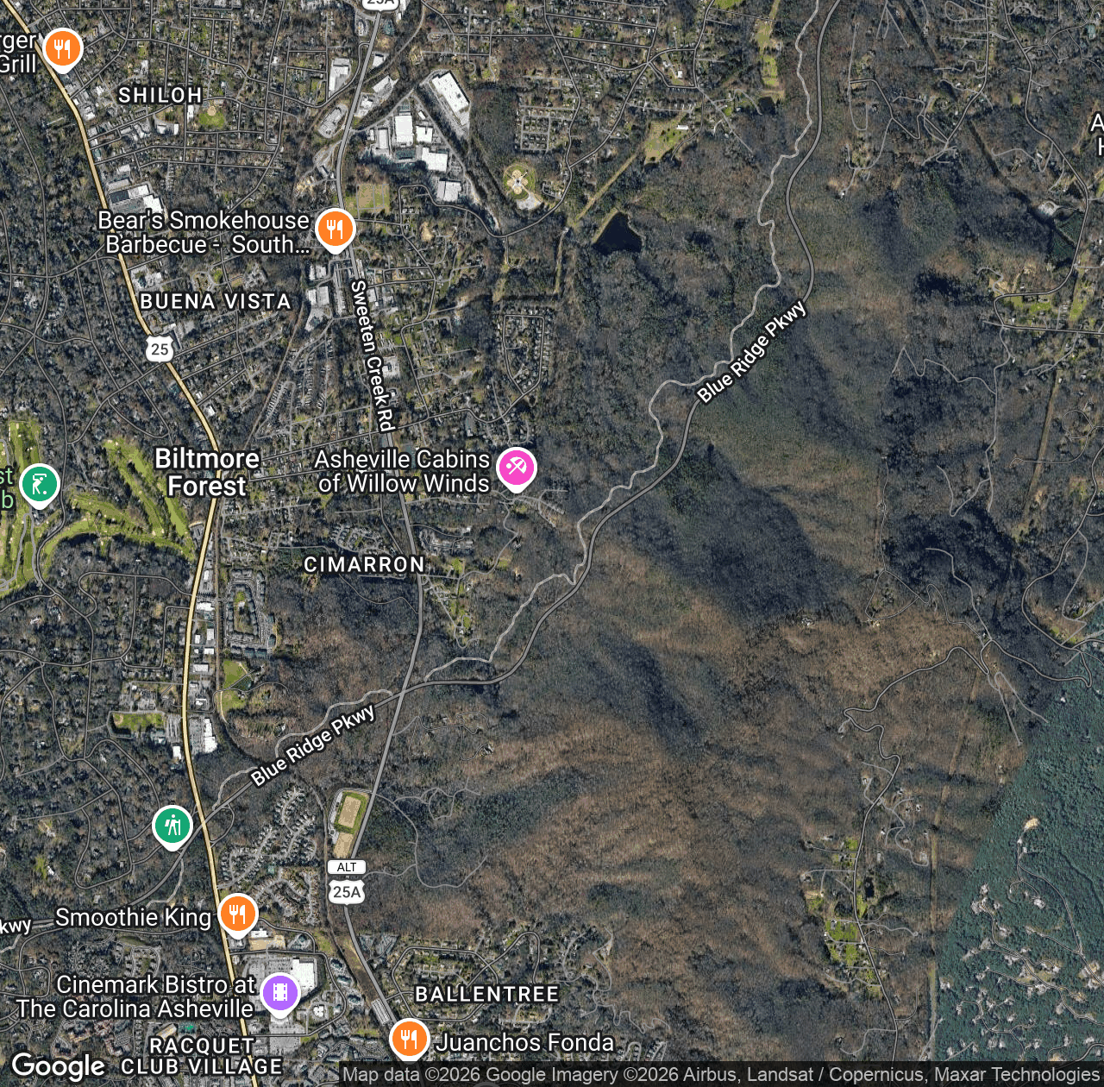Select the Smoothie King restaurant marker
The width and height of the screenshot is (1104, 1087).
pos(237,915)
